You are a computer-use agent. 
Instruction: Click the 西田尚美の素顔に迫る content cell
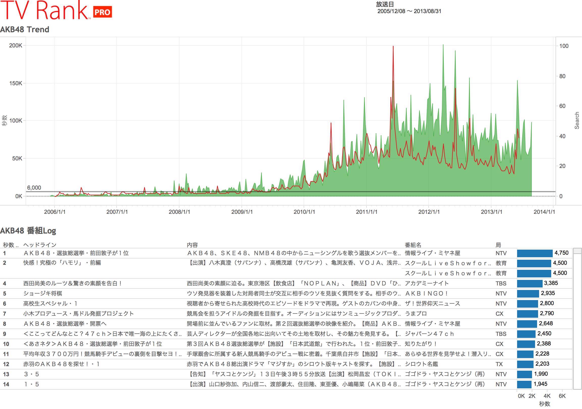(x=294, y=283)
